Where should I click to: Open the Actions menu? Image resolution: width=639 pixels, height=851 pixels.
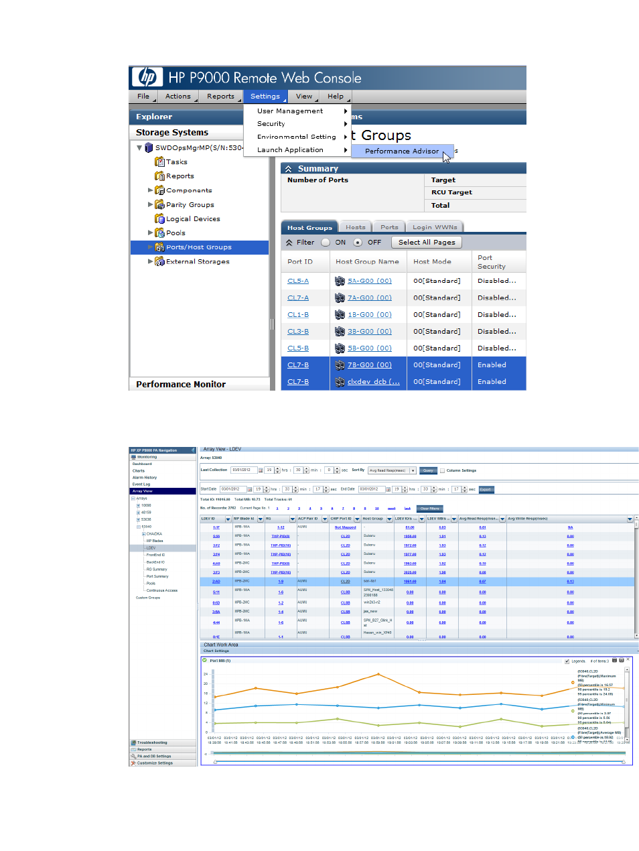point(178,96)
